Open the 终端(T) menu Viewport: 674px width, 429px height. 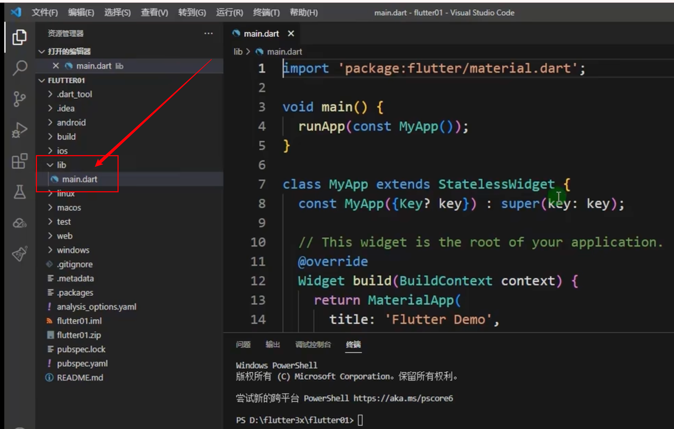[266, 12]
